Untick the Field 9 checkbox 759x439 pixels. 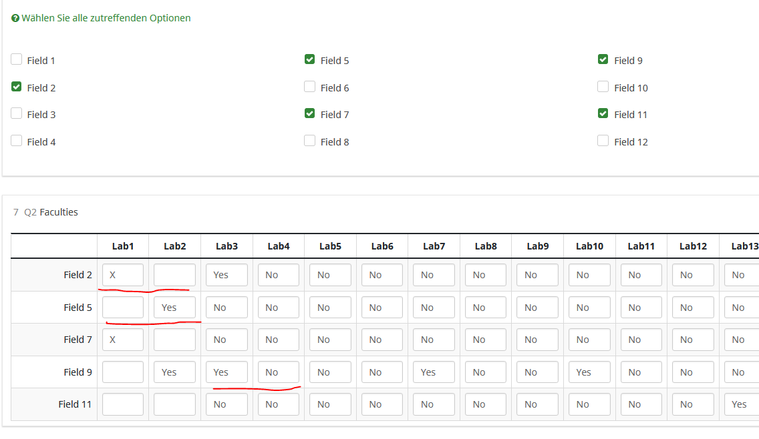(x=603, y=59)
